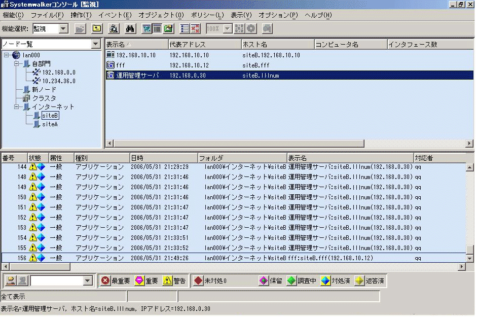Select 新ノード in the node tree
The width and height of the screenshot is (477, 318).
(44, 89)
